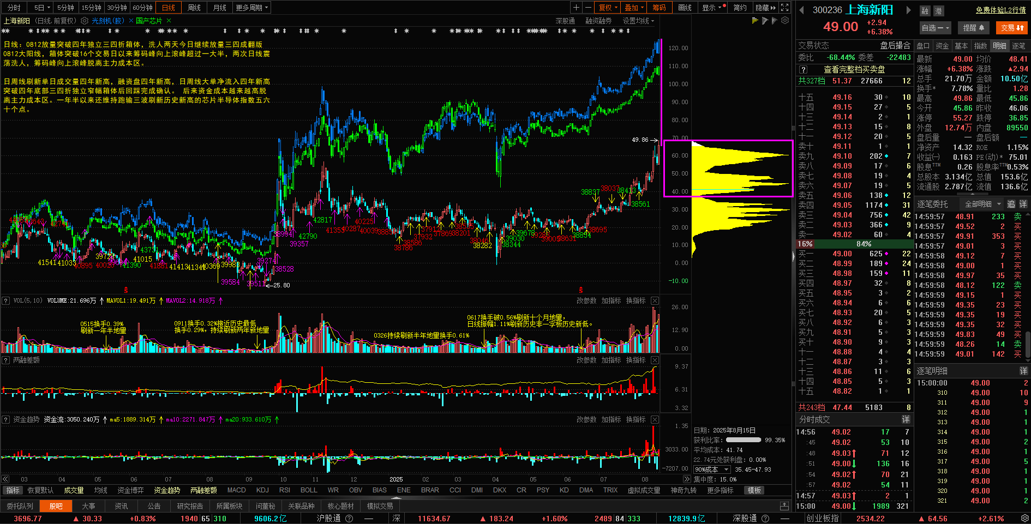Viewport: 1031px width, 524px height.
Task: Expand hidden panel via 隐藏 arrows
Action: pos(766,8)
